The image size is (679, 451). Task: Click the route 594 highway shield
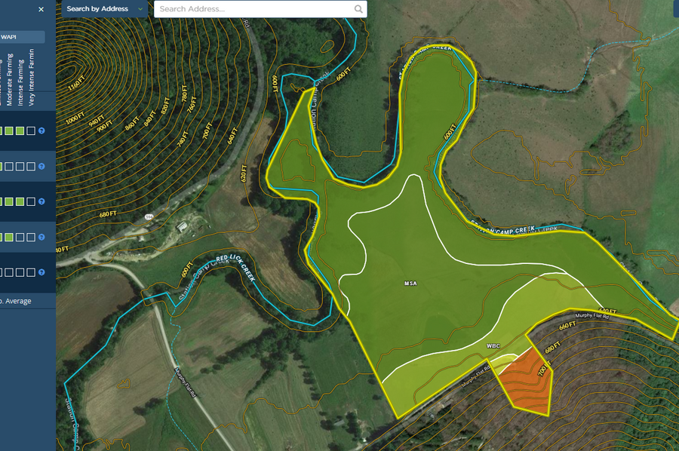[149, 216]
